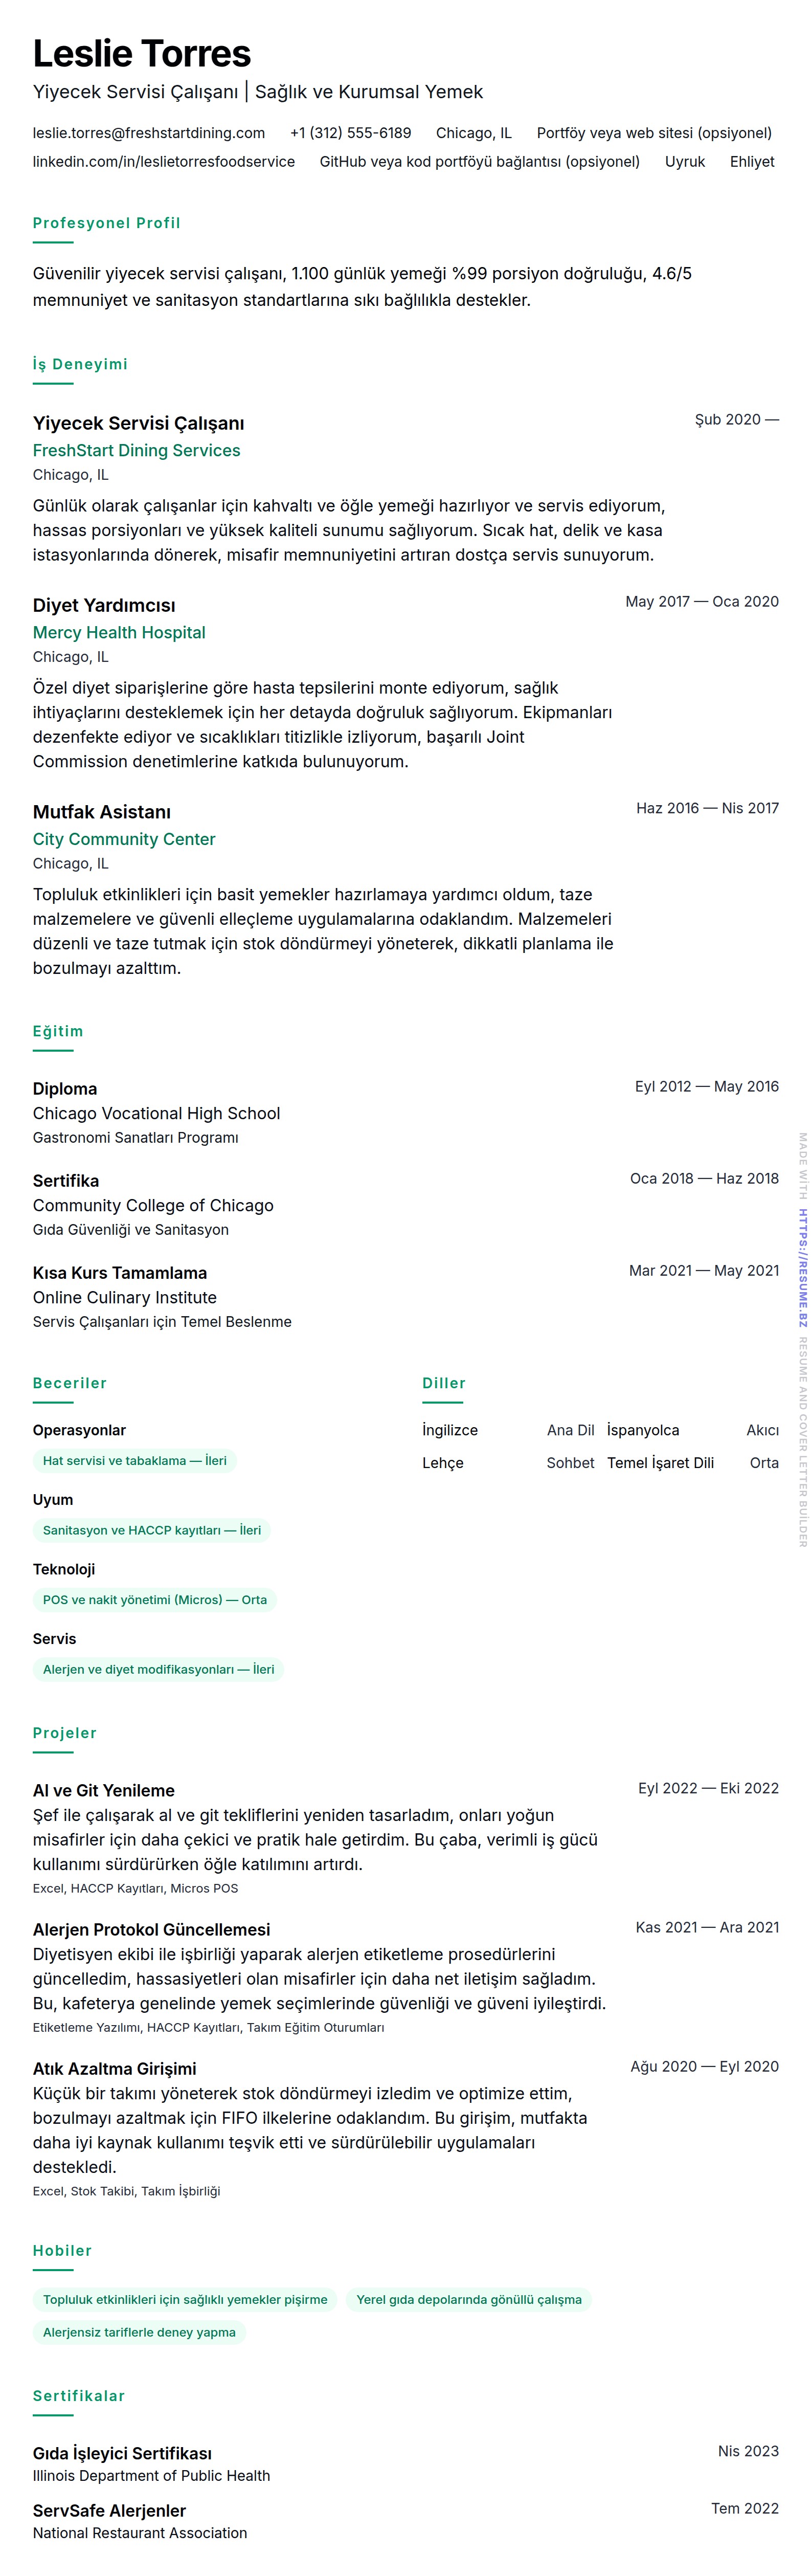Click the Topluluk etkinlikleri için sağlıklı yemekler tag
This screenshot has width=812, height=2576.
click(x=185, y=2299)
